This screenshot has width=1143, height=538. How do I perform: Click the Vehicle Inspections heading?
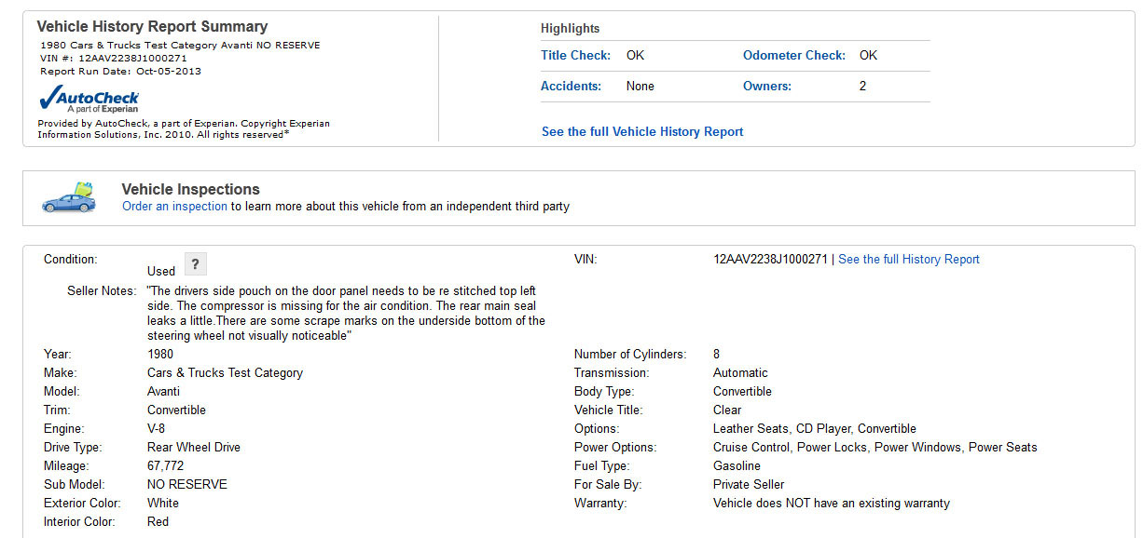point(190,190)
